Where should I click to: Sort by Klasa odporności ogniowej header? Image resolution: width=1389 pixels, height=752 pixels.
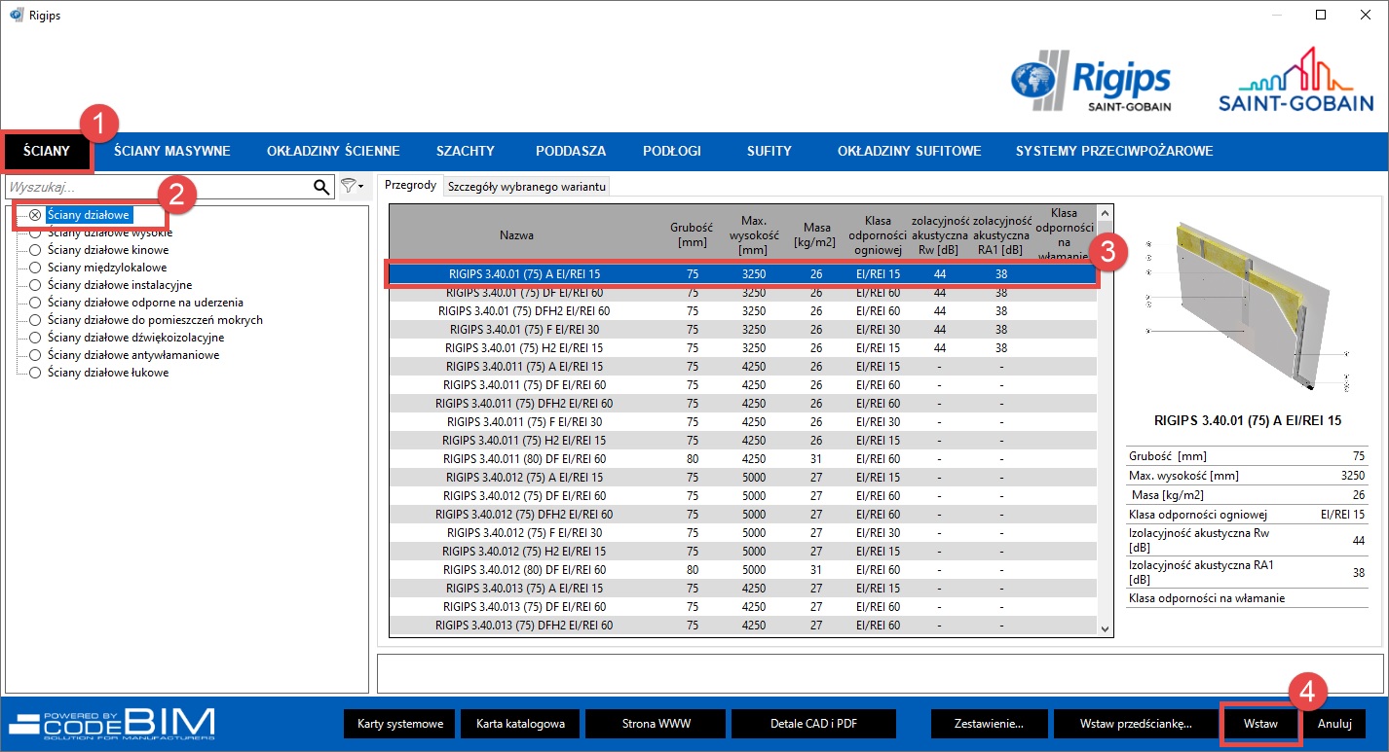pyautogui.click(x=879, y=234)
